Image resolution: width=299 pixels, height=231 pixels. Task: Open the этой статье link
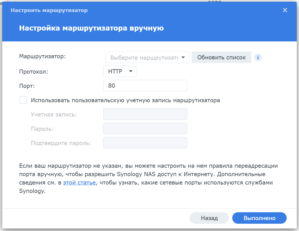[x=79, y=183]
